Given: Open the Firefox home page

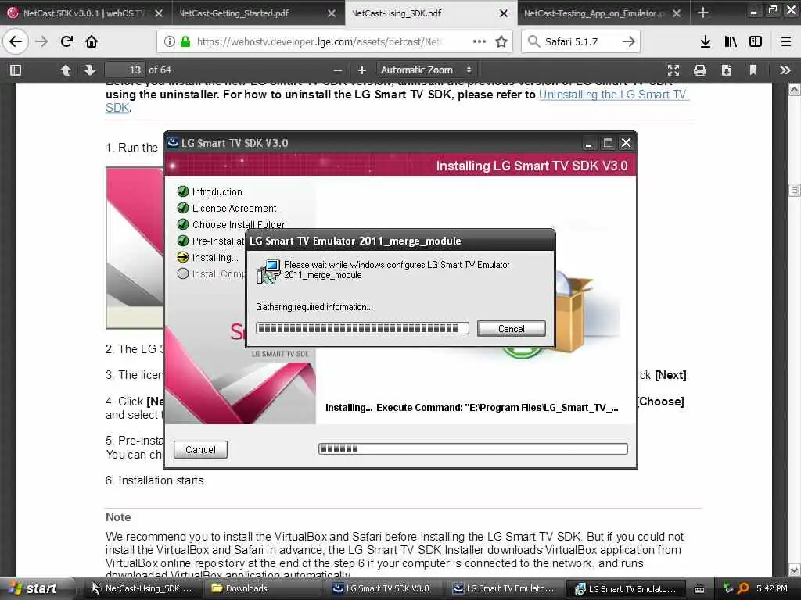Looking at the screenshot, I should [92, 41].
